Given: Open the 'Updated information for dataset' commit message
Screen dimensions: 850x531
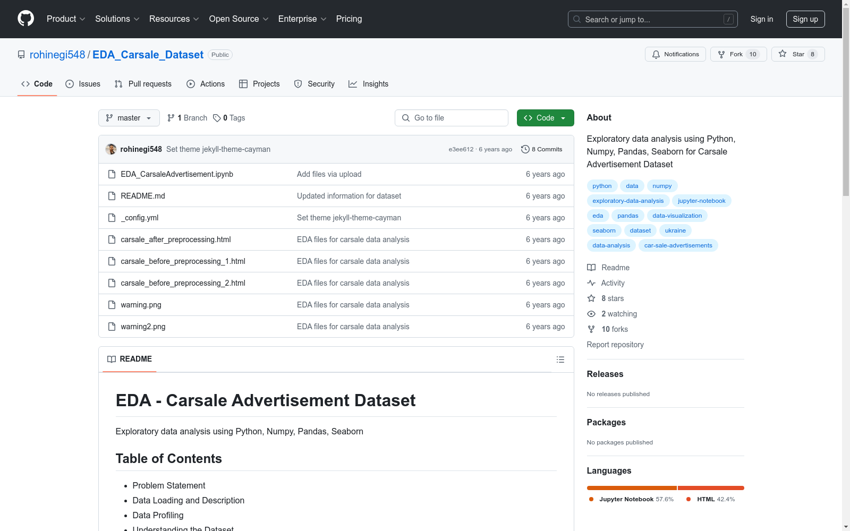Looking at the screenshot, I should pos(349,196).
